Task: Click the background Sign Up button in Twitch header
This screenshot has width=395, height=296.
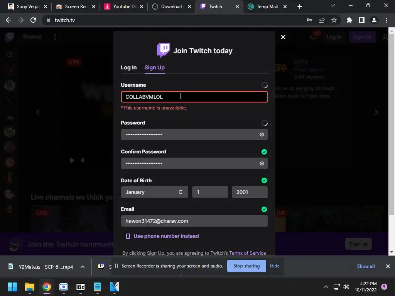Action: (362, 37)
